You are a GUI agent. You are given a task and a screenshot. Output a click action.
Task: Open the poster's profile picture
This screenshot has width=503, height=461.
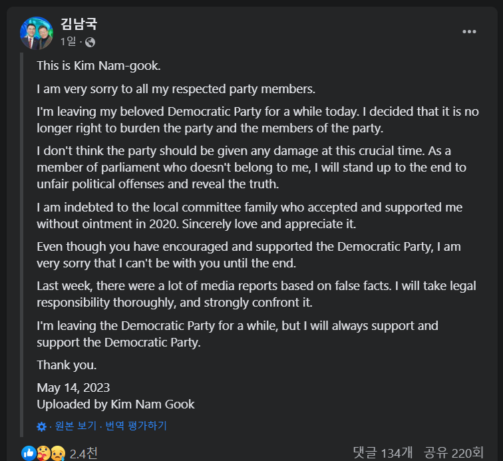(x=37, y=33)
